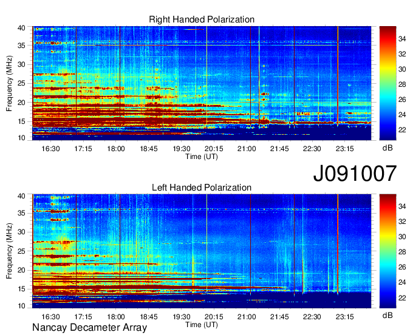Click the right-handed spectrogram plot area
Viewport: 413px width, 335px height.
(202, 83)
